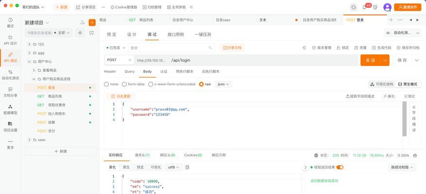
Task: Open notifications bell with 48 badge
Action: click(365, 7)
